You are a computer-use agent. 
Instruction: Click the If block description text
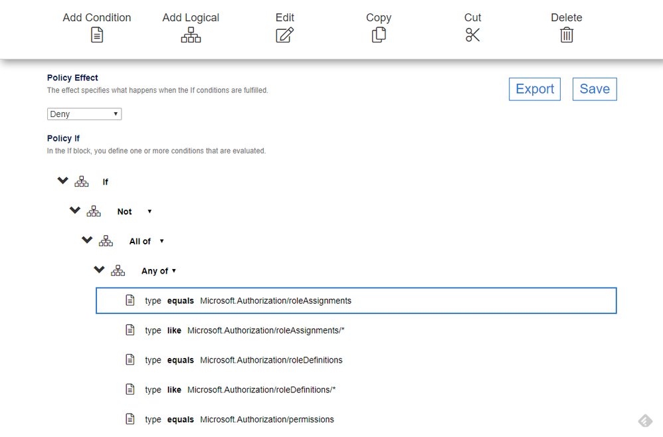[x=156, y=151]
